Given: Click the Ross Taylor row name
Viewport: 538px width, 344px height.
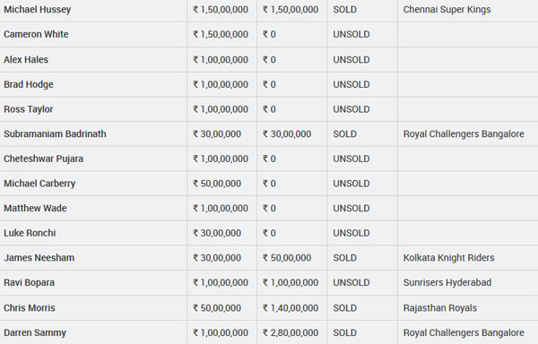Looking at the screenshot, I should 29,109.
